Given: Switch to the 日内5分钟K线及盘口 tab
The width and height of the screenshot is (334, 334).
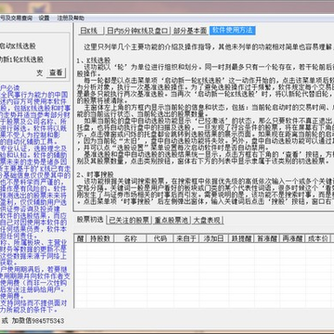Looking at the screenshot, I should pos(137,31).
